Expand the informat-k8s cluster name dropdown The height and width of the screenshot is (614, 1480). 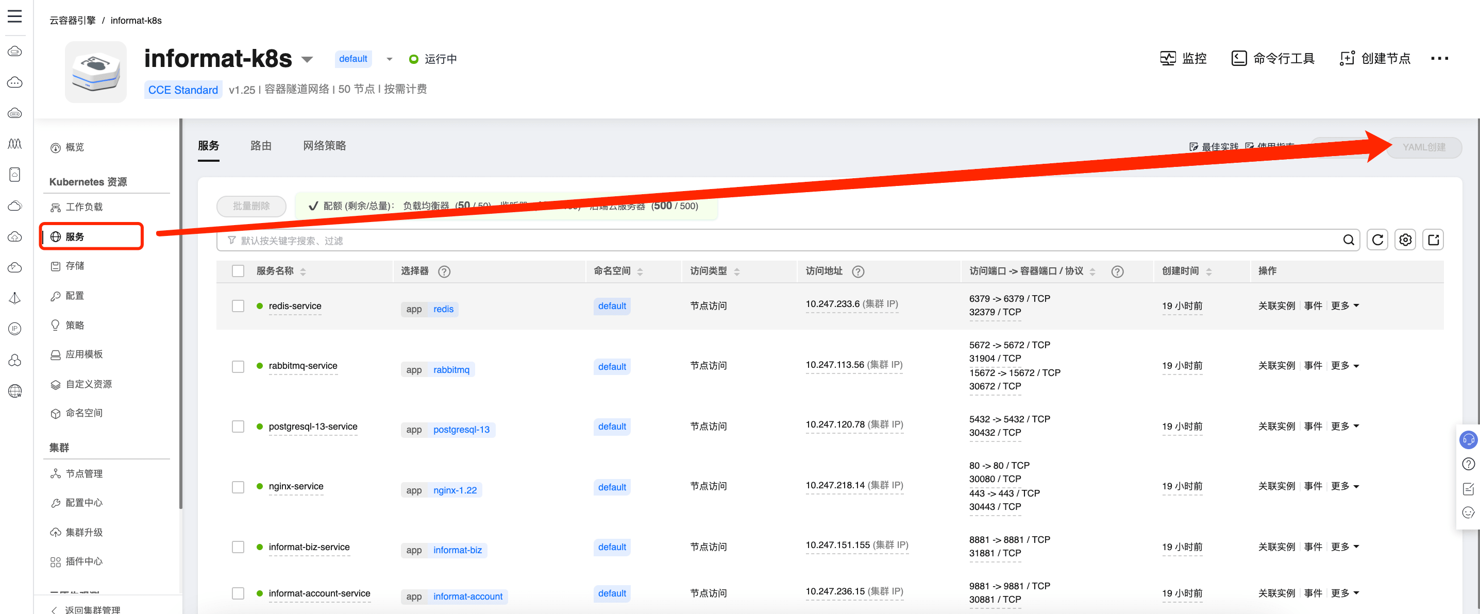(x=307, y=60)
